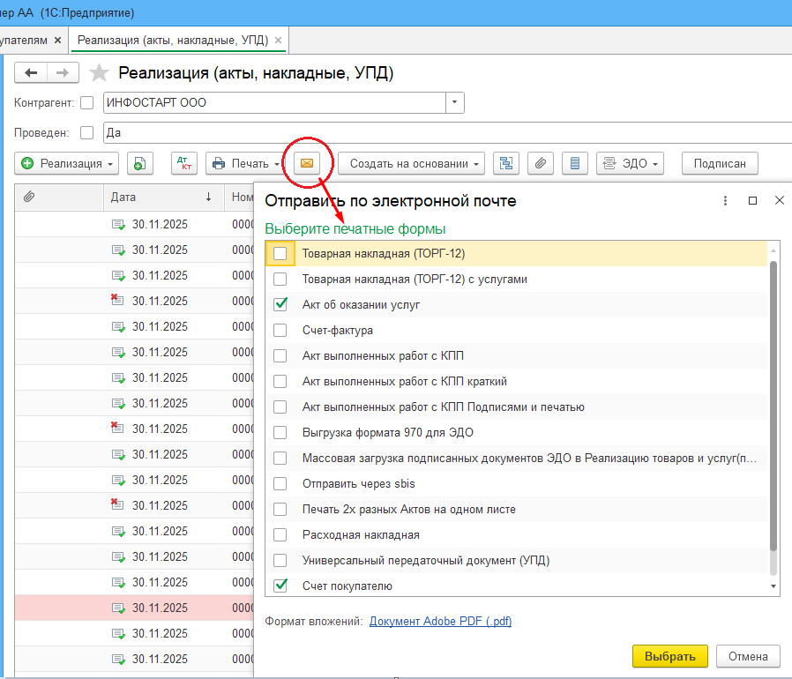Open the Дт/Кт postings view icon
The width and height of the screenshot is (792, 679).
coord(184,163)
